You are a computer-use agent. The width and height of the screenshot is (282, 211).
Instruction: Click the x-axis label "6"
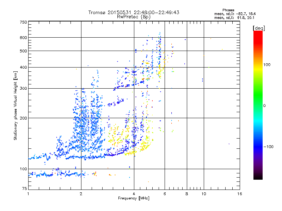[x=165, y=194]
